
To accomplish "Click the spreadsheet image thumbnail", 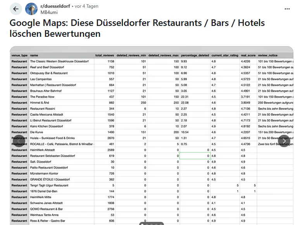I will pos(152,136).
